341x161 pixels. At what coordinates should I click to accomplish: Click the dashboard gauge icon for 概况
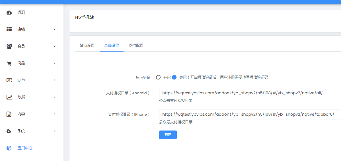pos(9,13)
